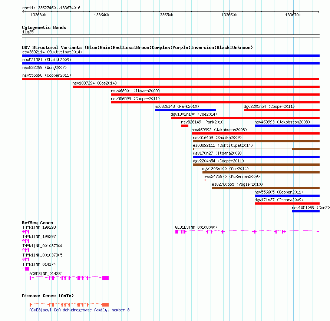Click the nsv556599 (Cooper2011) red bar
Screen dimensions: 330x321
click(215, 102)
